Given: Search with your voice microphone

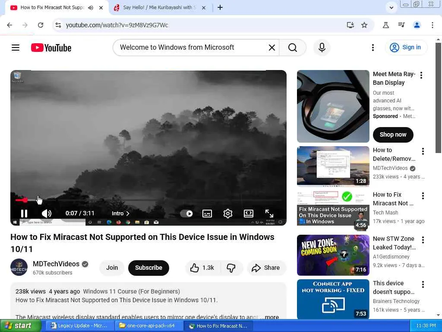Looking at the screenshot, I should [x=322, y=48].
